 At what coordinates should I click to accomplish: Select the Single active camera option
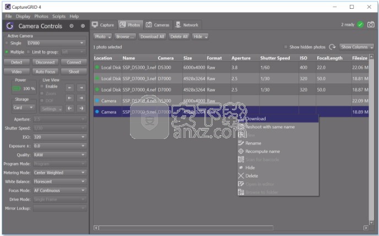point(7,43)
